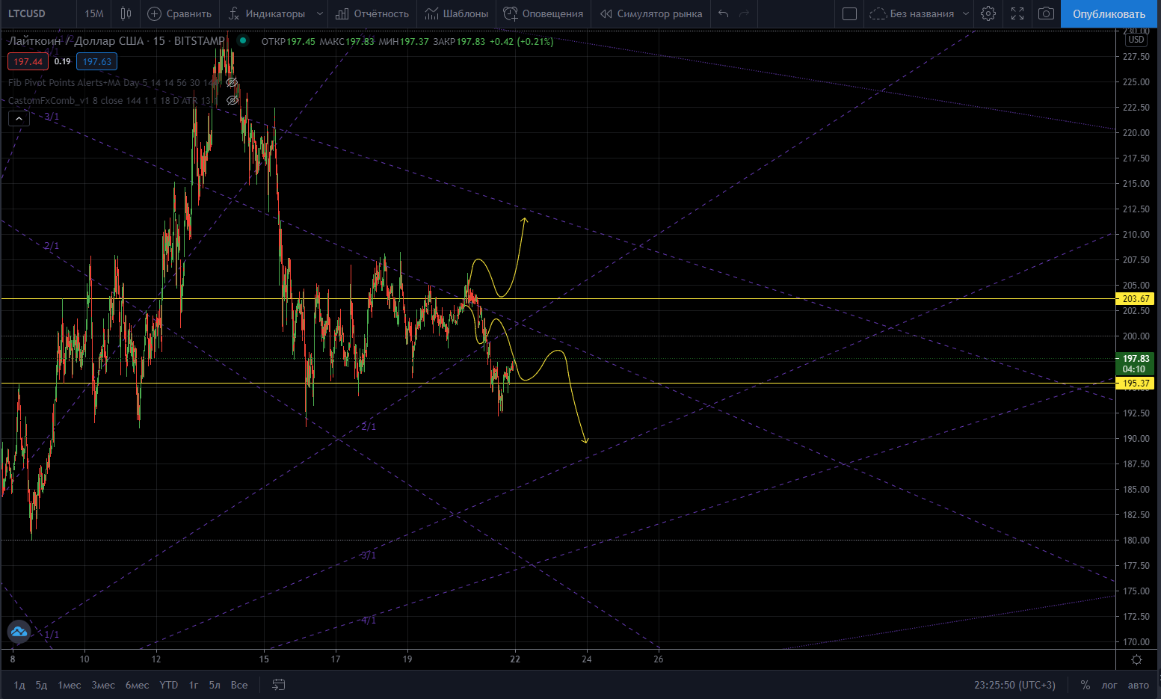1161x699 pixels.
Task: Toggle auto scale "авто"
Action: coord(1138,685)
